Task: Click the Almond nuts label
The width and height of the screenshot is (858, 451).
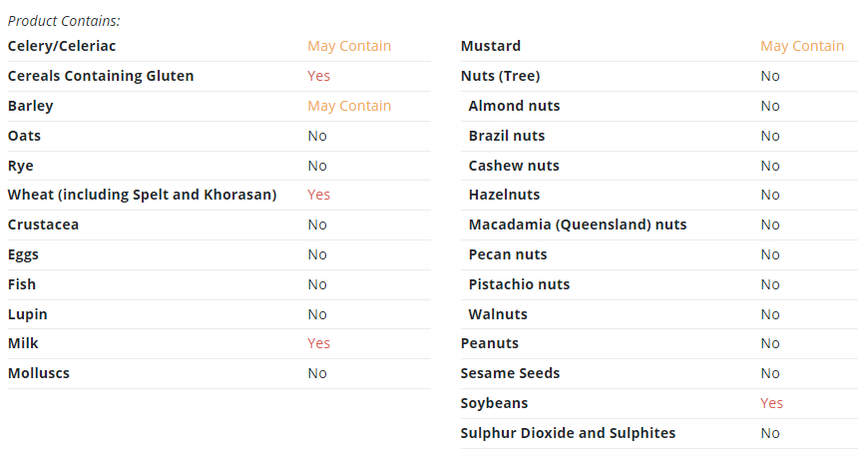Action: (x=515, y=106)
